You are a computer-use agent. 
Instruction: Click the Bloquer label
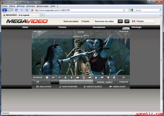[126, 28]
